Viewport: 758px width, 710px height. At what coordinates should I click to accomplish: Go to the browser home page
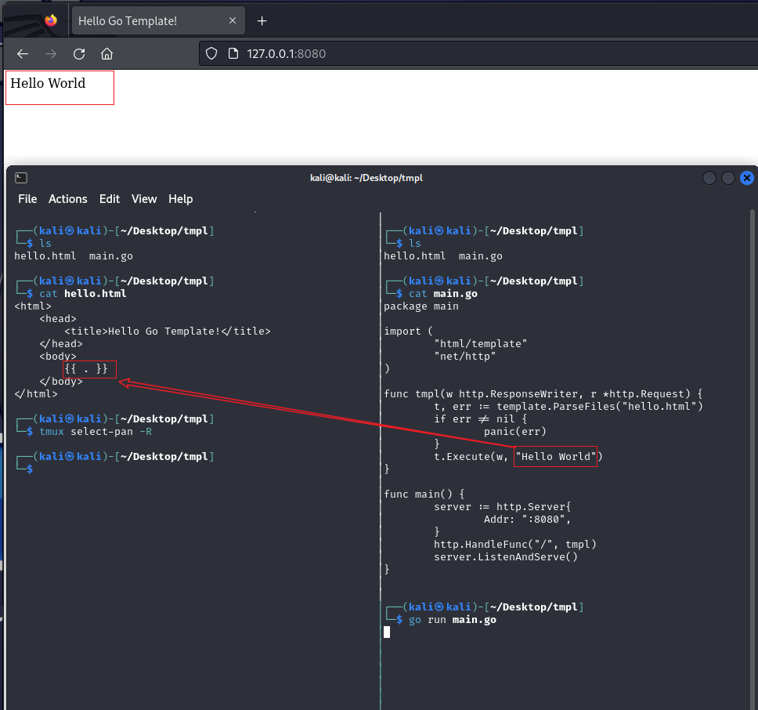(107, 54)
